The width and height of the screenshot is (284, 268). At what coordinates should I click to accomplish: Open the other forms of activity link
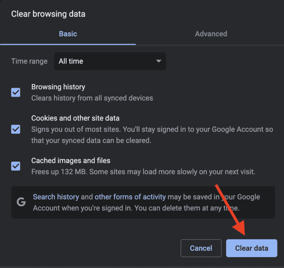coord(130,197)
